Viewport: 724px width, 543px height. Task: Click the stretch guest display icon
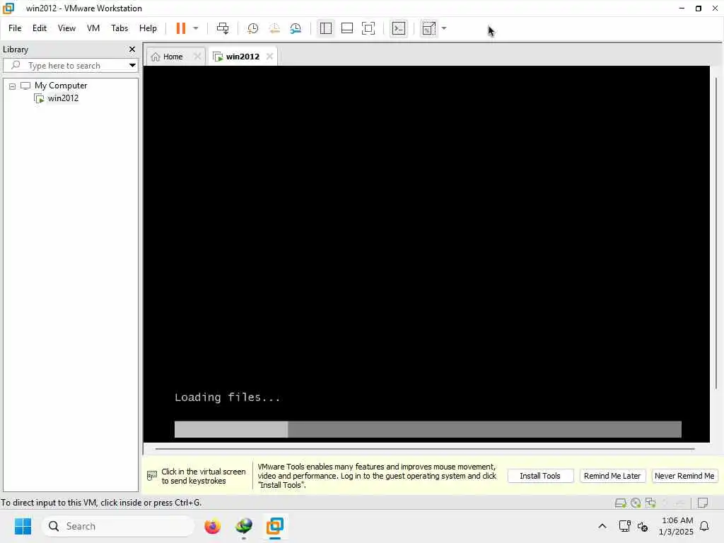(429, 28)
